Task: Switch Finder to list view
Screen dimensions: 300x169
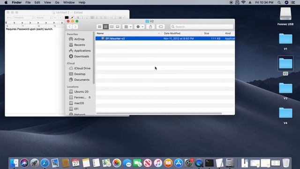Action: (x=105, y=27)
